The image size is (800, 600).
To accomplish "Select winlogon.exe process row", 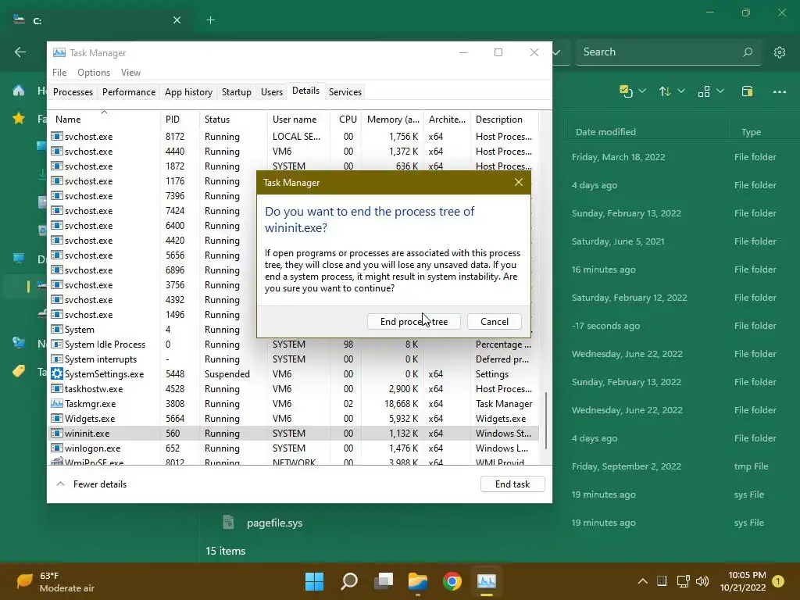I will [294, 448].
